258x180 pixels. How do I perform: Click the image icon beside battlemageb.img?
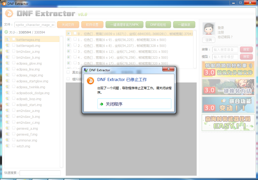(7, 46)
